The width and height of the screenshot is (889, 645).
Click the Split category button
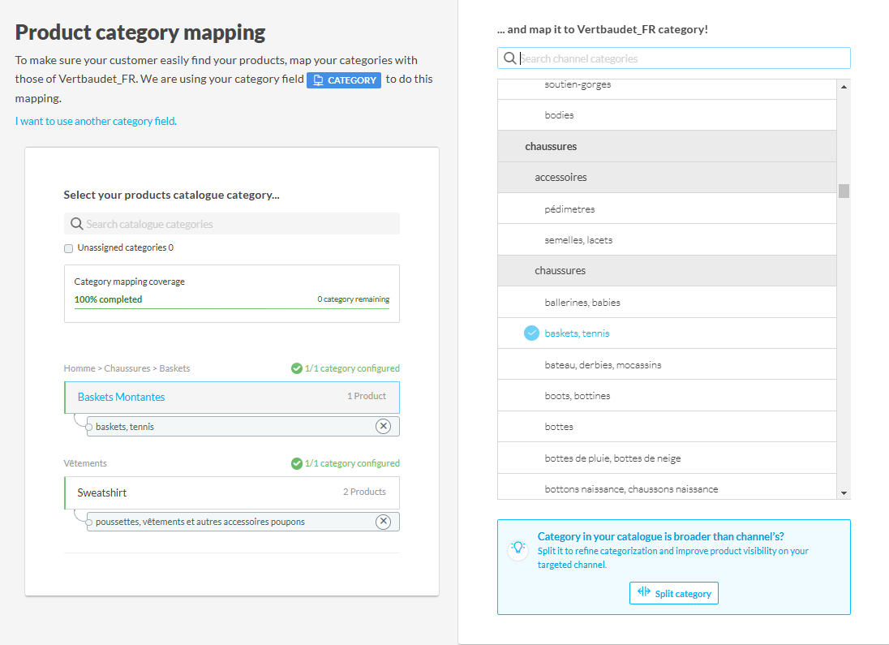coord(673,593)
